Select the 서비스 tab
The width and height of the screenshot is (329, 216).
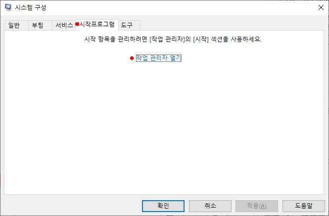(64, 25)
